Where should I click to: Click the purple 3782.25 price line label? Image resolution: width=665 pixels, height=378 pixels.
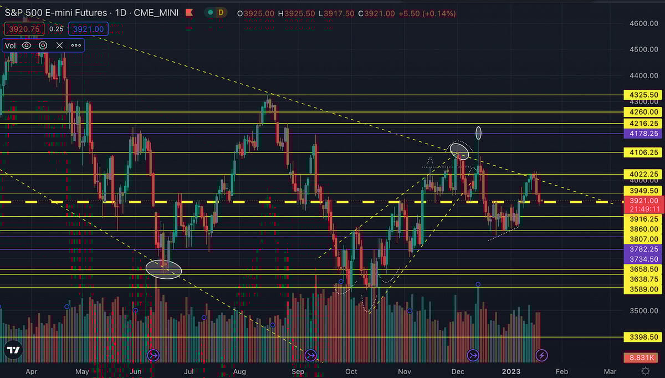643,249
